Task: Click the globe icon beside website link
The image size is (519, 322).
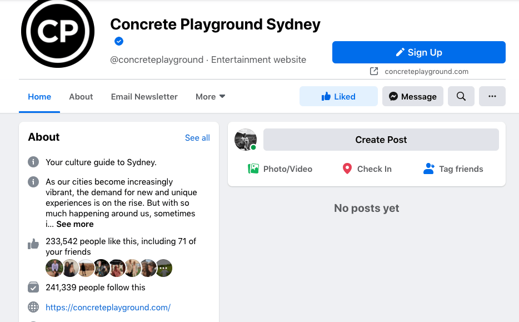Action: point(33,307)
